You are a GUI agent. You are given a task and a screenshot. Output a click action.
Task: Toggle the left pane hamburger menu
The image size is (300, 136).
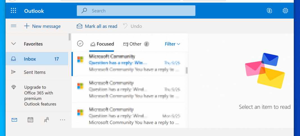click(x=13, y=26)
